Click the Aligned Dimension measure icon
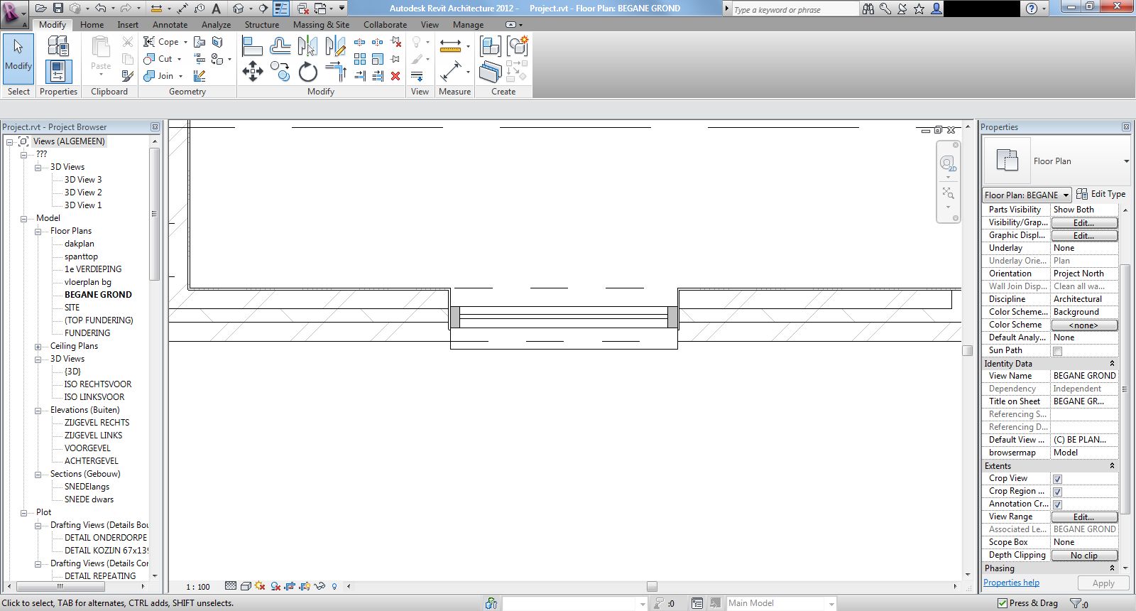Viewport: 1136px width, 611px height. click(x=451, y=71)
